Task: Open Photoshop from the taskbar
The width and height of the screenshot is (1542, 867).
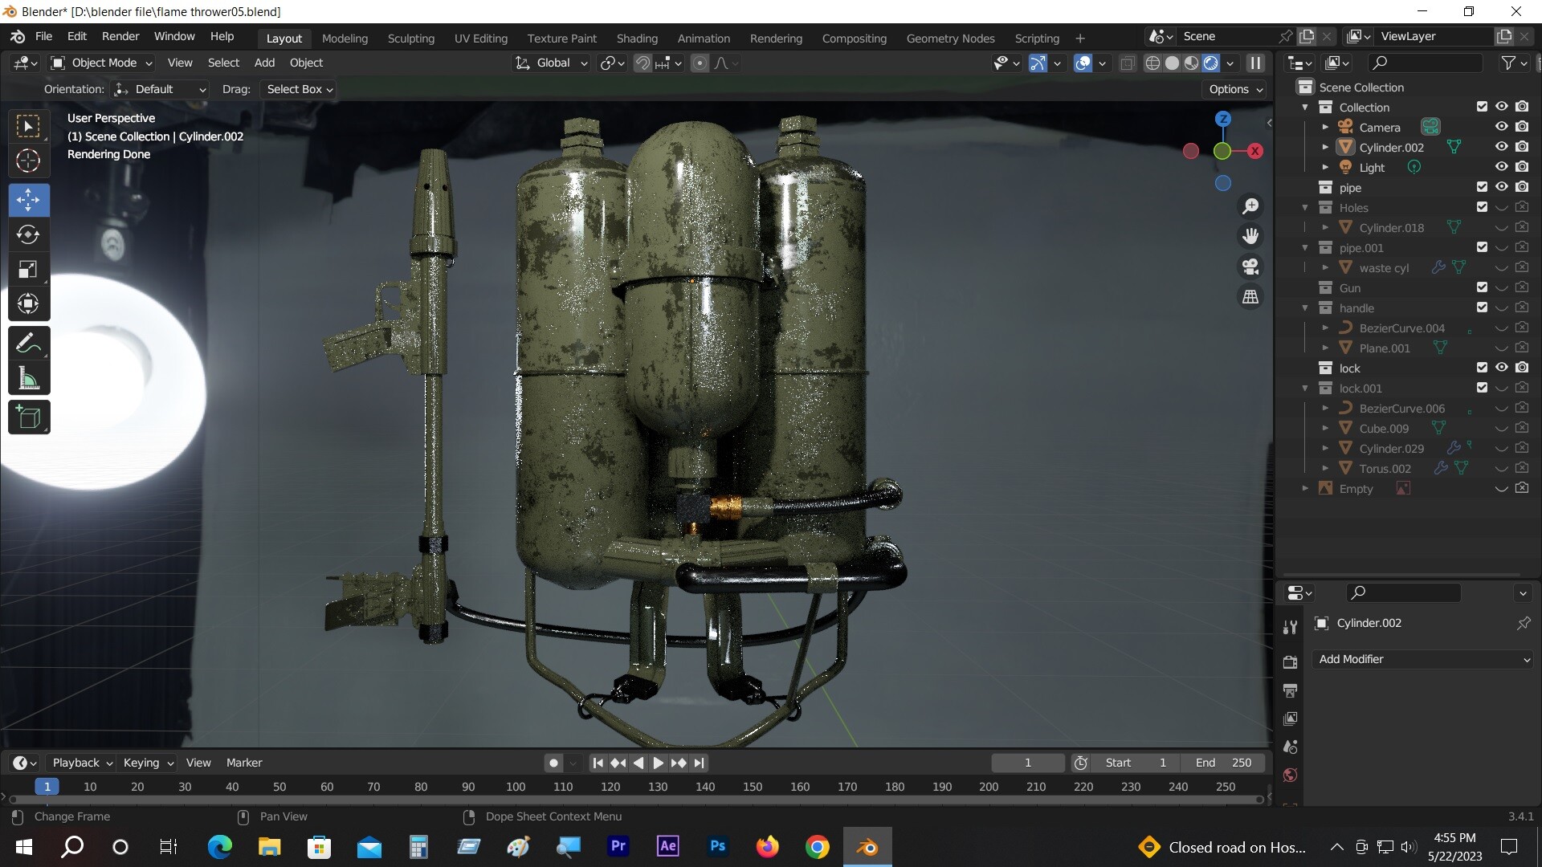Action: [717, 846]
